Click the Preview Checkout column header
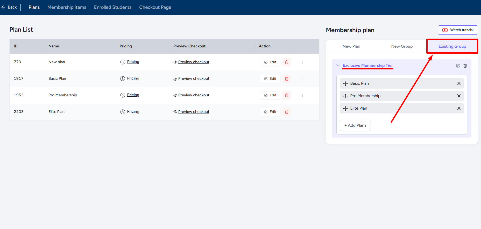The height and width of the screenshot is (229, 481). pos(189,46)
